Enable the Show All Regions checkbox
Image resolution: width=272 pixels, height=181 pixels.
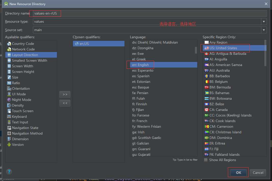coord(206,160)
